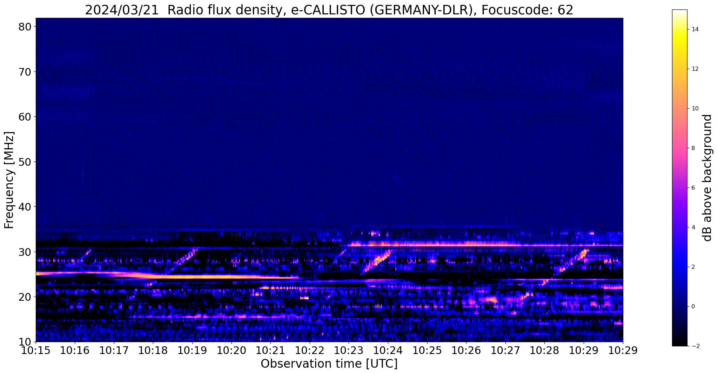Click the 10:28 time tick label
This screenshot has height=374, width=718.
[x=544, y=351]
